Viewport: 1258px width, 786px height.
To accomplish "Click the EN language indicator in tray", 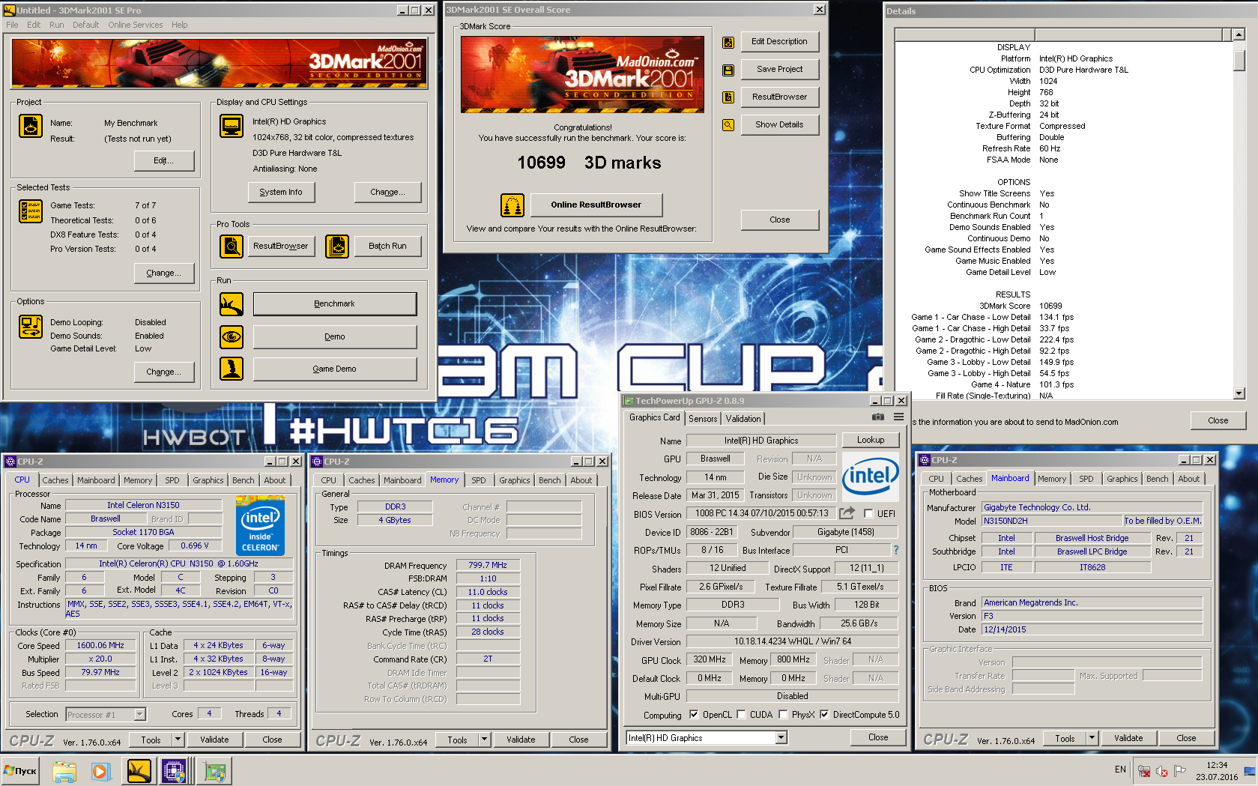I will pyautogui.click(x=1120, y=770).
